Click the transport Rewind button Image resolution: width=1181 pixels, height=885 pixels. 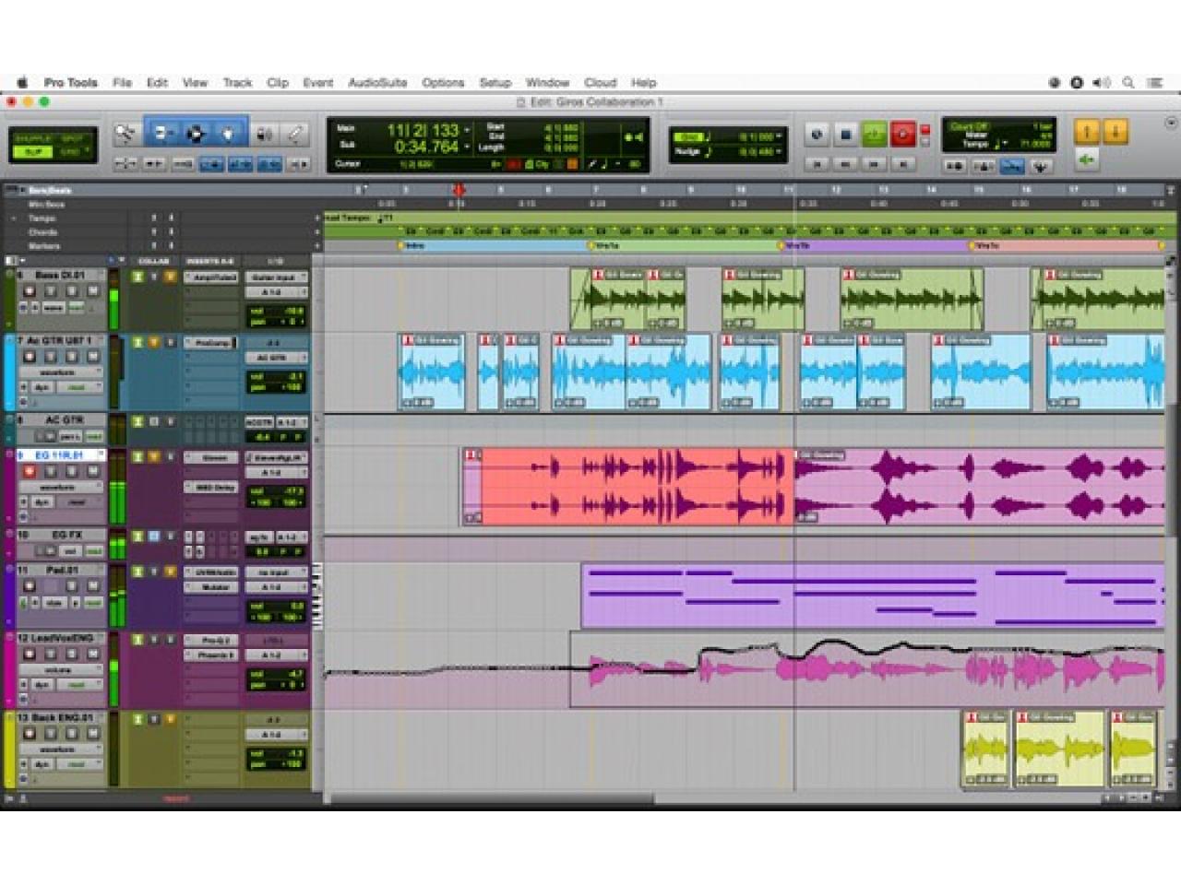[x=845, y=164]
